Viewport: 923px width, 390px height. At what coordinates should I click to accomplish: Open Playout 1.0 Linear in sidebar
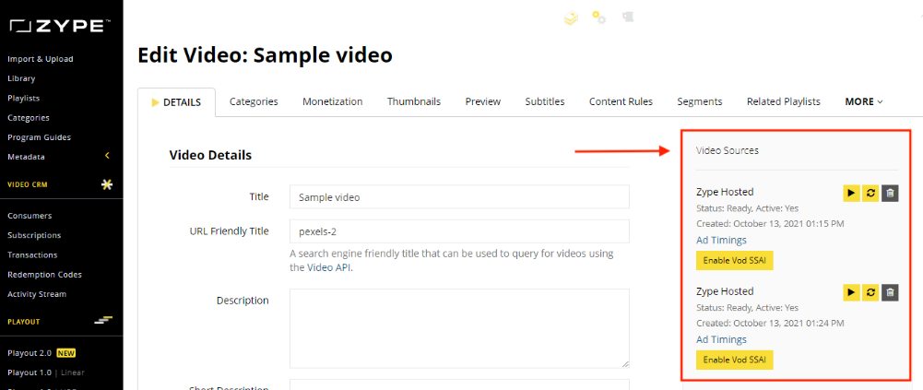(x=46, y=372)
